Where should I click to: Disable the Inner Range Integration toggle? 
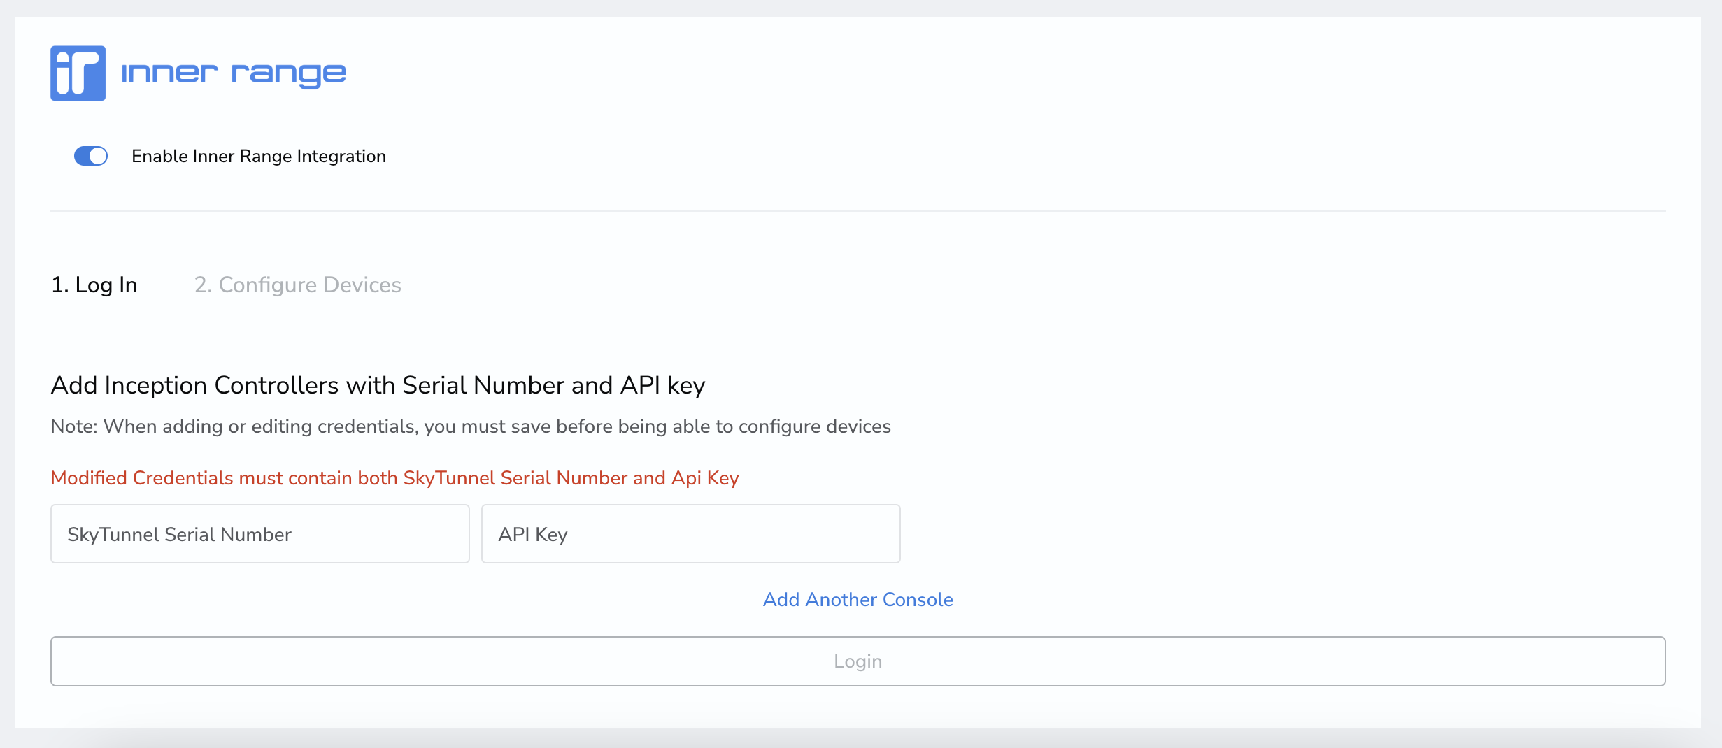(91, 156)
